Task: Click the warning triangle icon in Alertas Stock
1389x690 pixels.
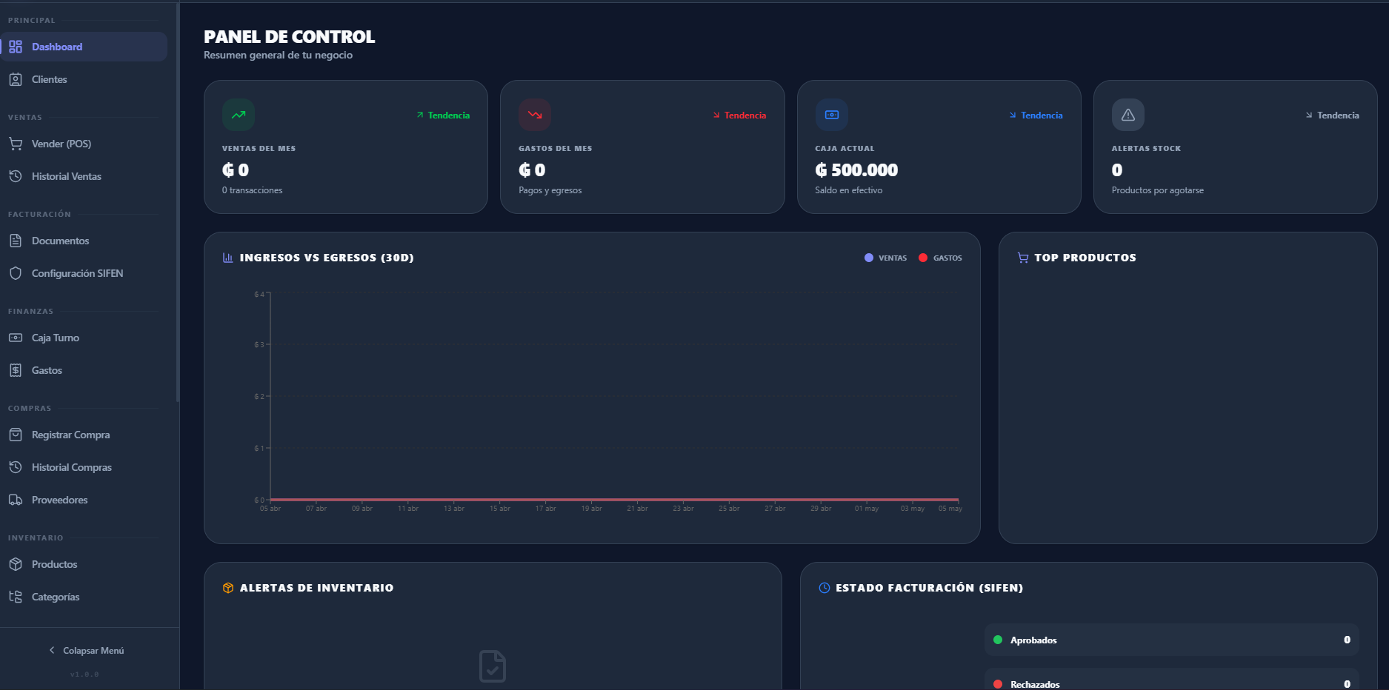Action: click(x=1128, y=115)
